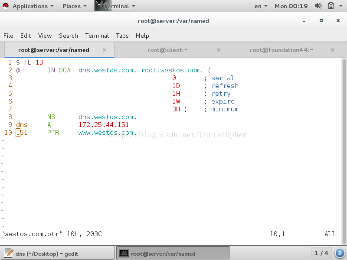Open the system menu arrow at top right
Screen dimensions: 347x260
(341, 6)
